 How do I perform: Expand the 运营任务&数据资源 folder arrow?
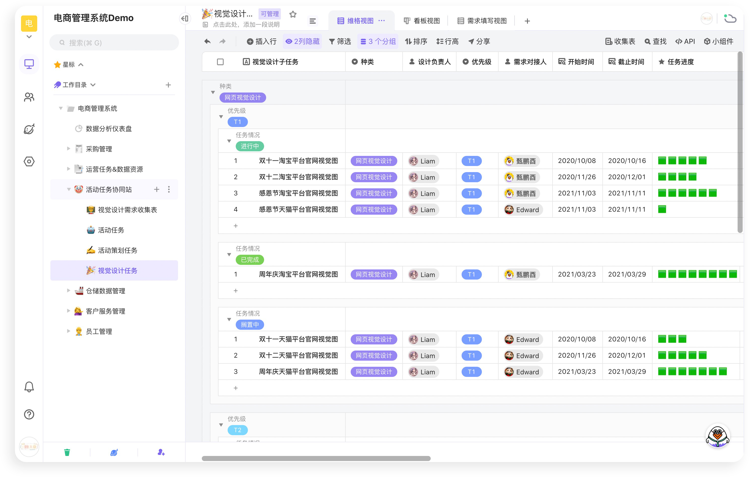click(69, 169)
